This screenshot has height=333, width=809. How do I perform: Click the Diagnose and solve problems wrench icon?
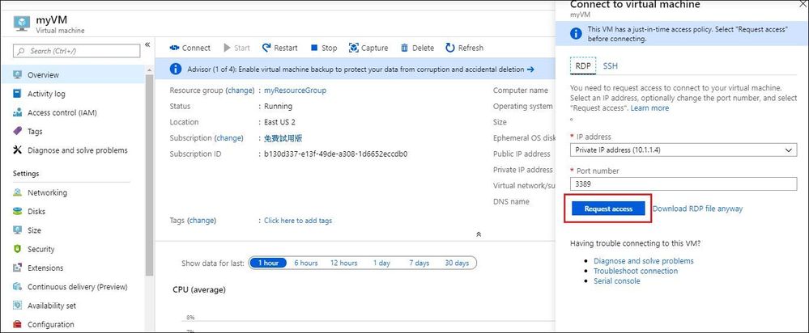[18, 150]
